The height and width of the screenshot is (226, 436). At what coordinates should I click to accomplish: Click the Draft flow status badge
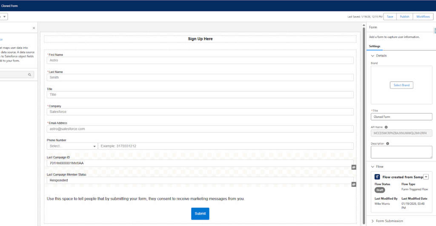pos(379,190)
